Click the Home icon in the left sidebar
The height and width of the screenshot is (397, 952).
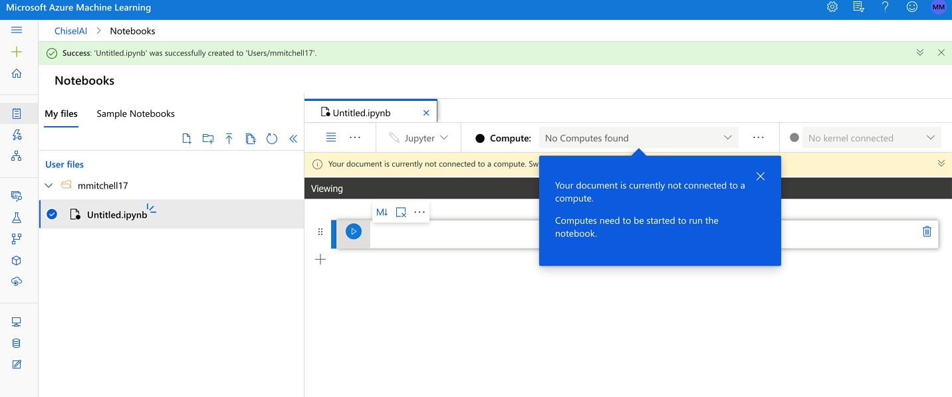point(16,73)
